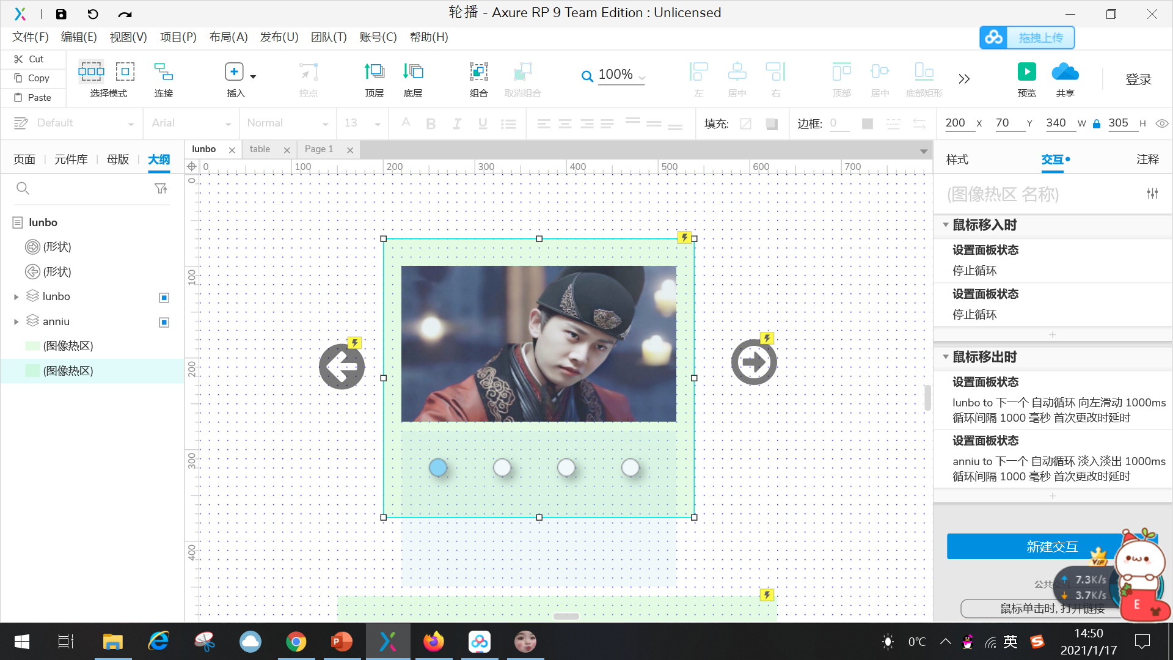Switch to the table page tab
The image size is (1173, 660).
[x=260, y=149]
